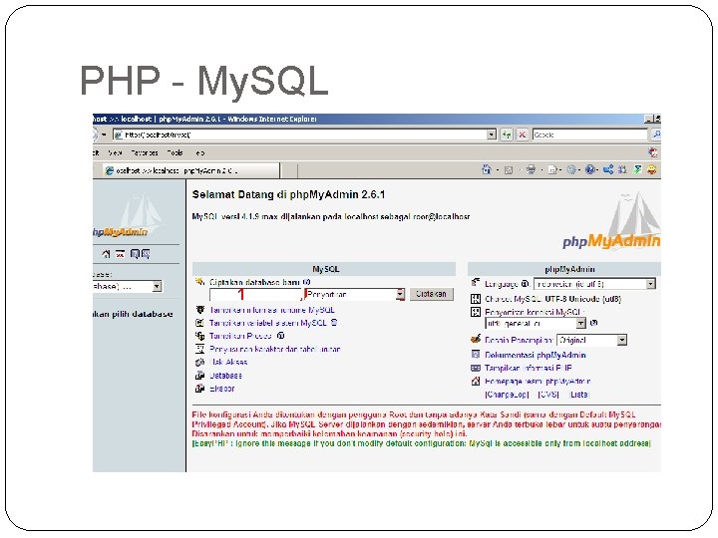Click the red X Stop button
Viewport: 718px width, 538px height.
point(522,134)
